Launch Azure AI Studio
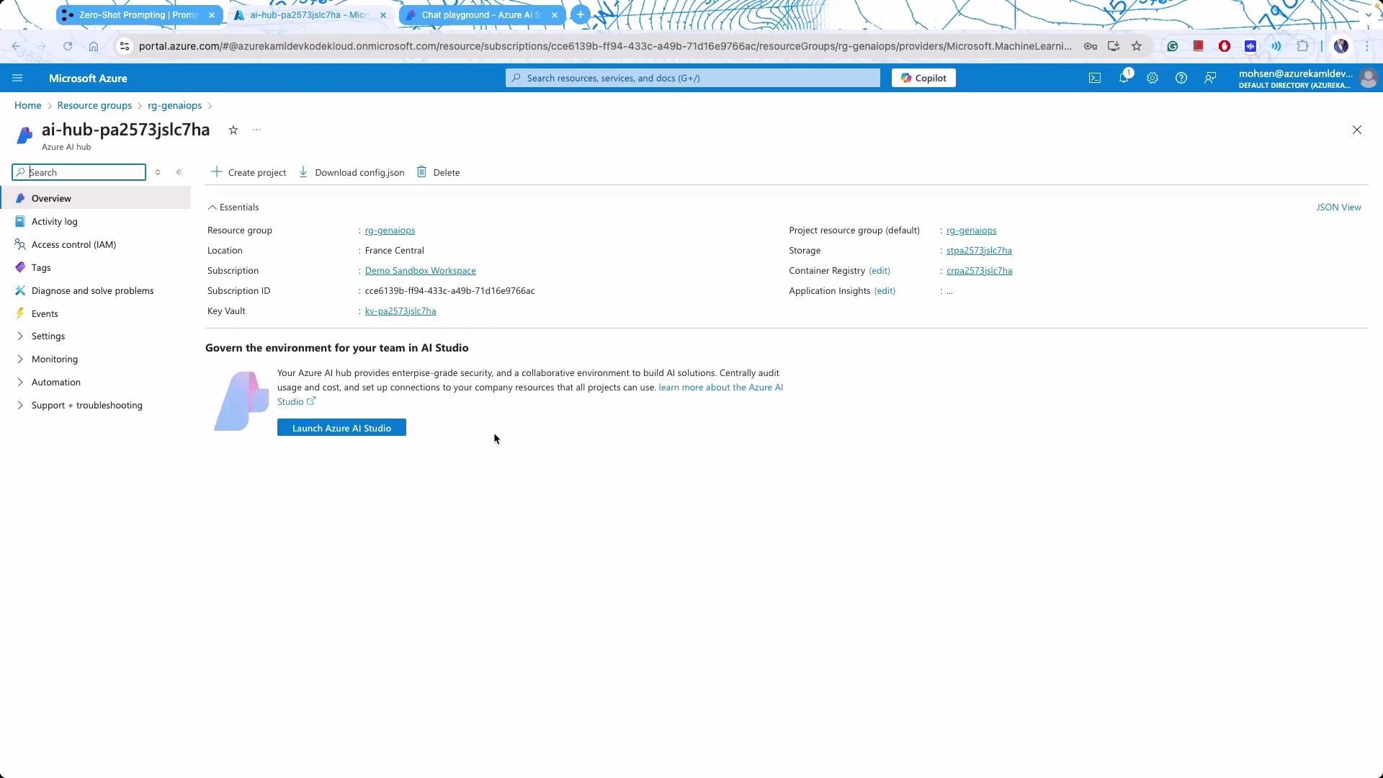This screenshot has width=1383, height=778. click(x=341, y=428)
